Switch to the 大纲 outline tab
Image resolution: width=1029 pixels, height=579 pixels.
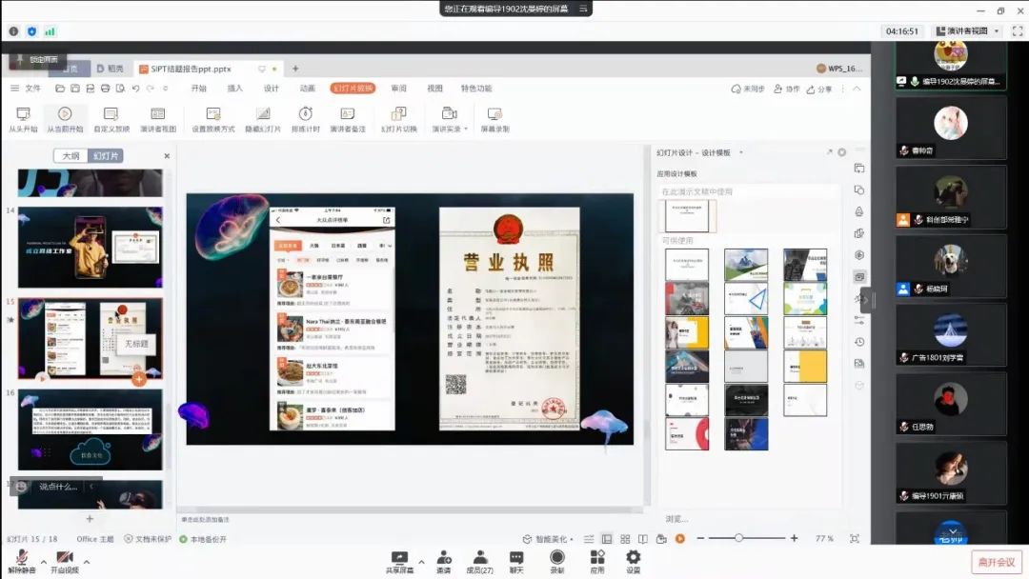click(71, 156)
